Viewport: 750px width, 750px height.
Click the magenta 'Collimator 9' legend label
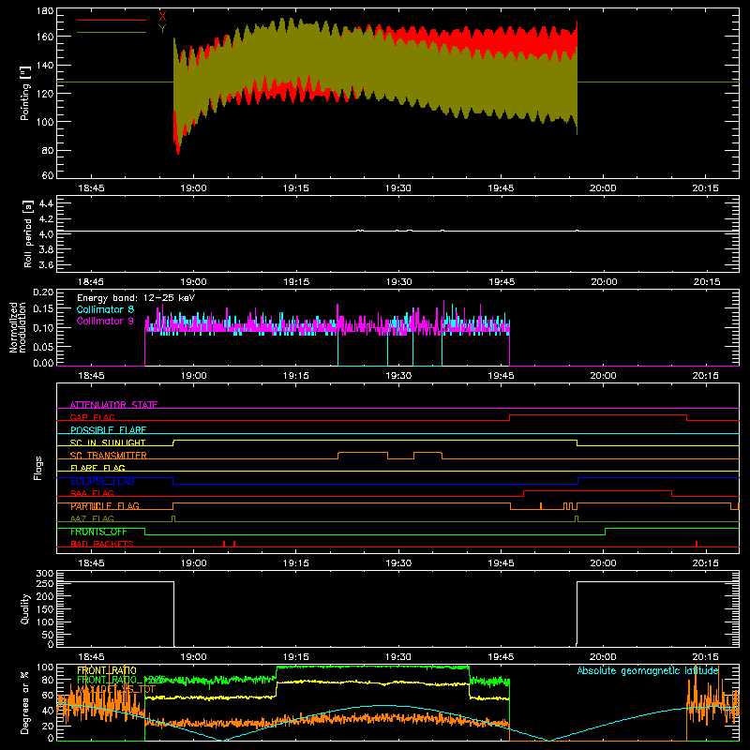click(x=105, y=321)
